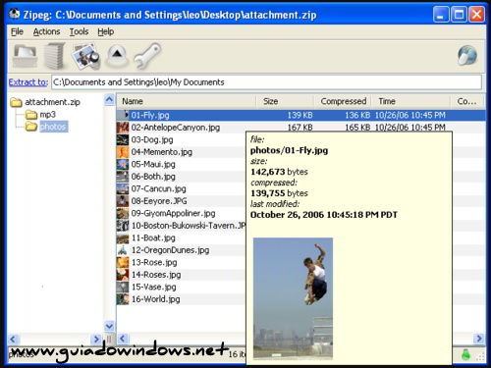Click tree pane horizontal scroll right arrow
Screen dimensions: 491x368
[x=96, y=339]
